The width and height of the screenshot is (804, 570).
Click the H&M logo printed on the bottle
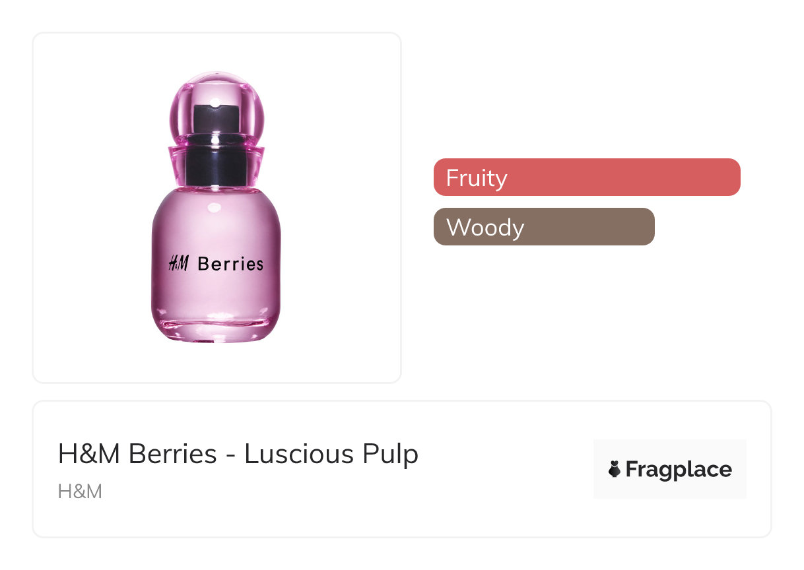tap(178, 264)
